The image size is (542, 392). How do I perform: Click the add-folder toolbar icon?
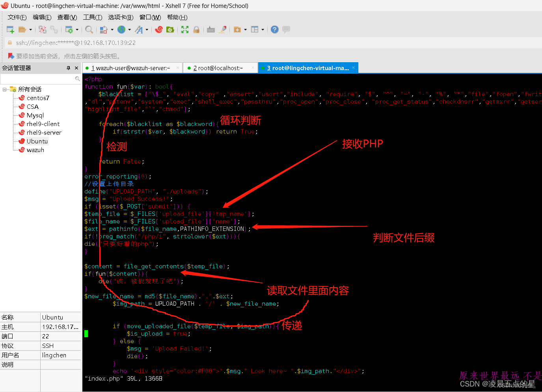point(237,30)
